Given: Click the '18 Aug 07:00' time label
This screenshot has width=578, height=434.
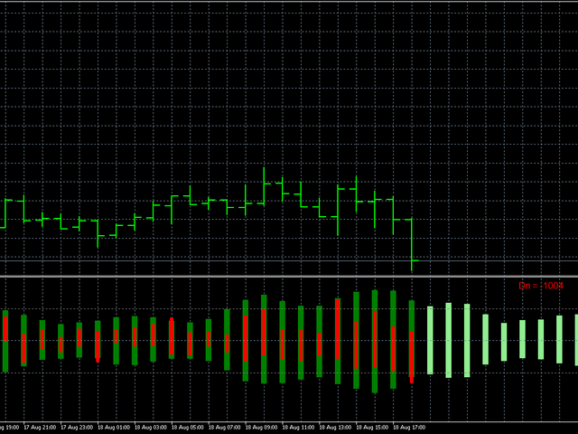Looking at the screenshot, I should pos(225,428).
